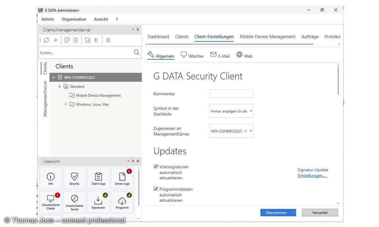Open the Unautorisierte Server tile
This screenshot has height=227, width=379.
(x=74, y=201)
